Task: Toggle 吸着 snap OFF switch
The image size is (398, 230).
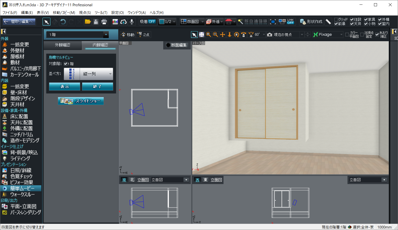Action: click(148, 22)
